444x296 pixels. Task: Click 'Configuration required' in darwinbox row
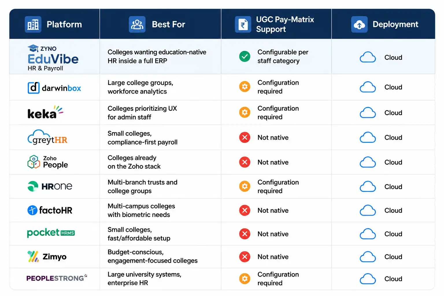tap(278, 87)
